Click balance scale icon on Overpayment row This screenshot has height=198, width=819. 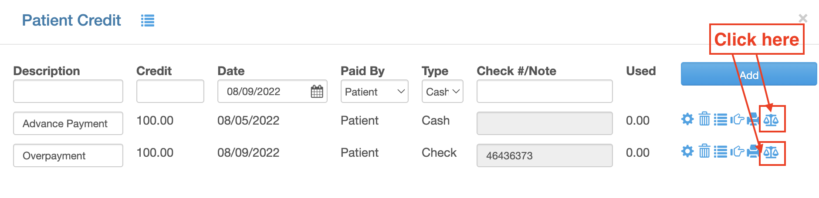[x=771, y=152]
